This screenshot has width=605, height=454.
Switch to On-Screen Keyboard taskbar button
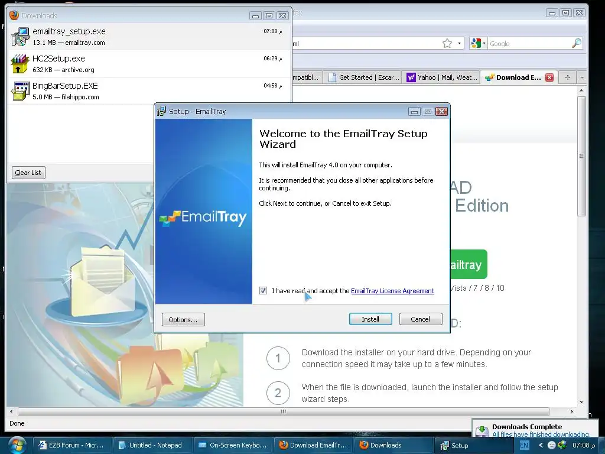[x=233, y=445]
